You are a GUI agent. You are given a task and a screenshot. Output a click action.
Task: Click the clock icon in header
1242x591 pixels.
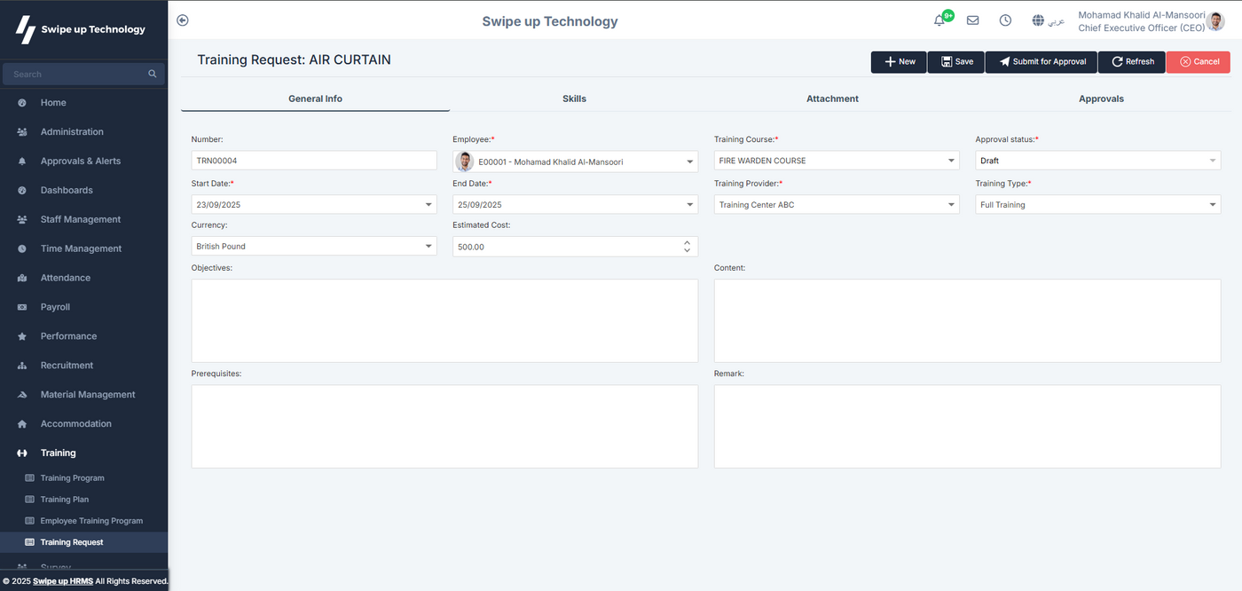click(1005, 20)
